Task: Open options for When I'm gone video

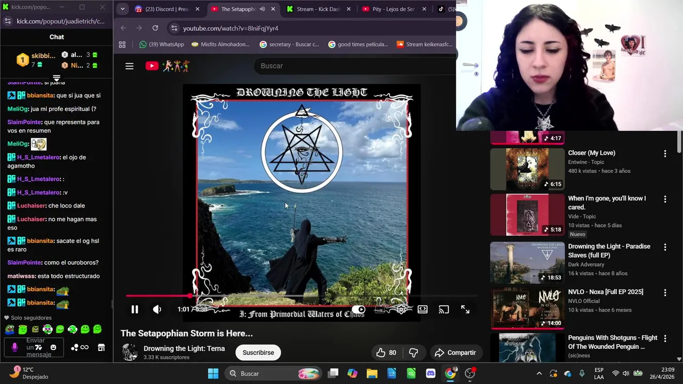Action: [x=665, y=199]
